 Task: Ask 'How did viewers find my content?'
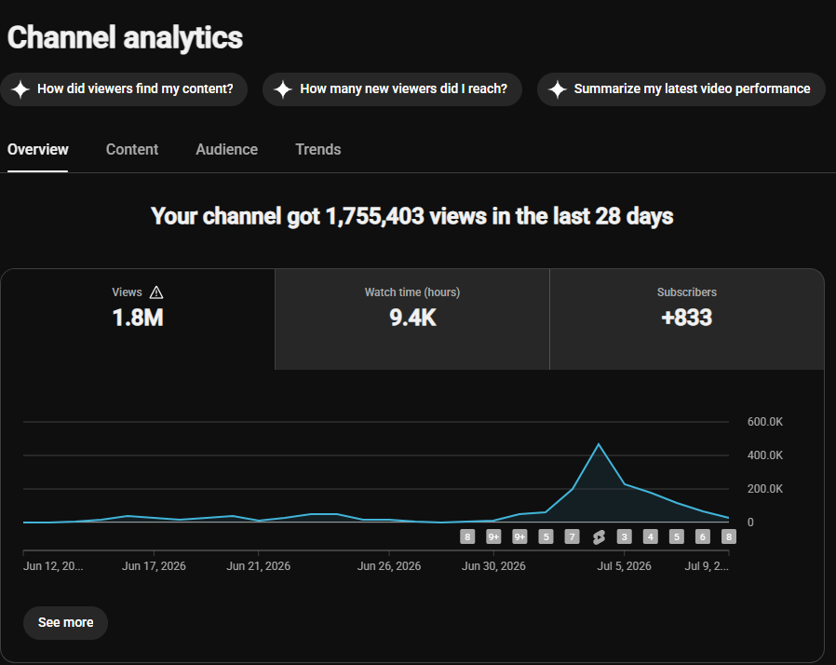124,89
